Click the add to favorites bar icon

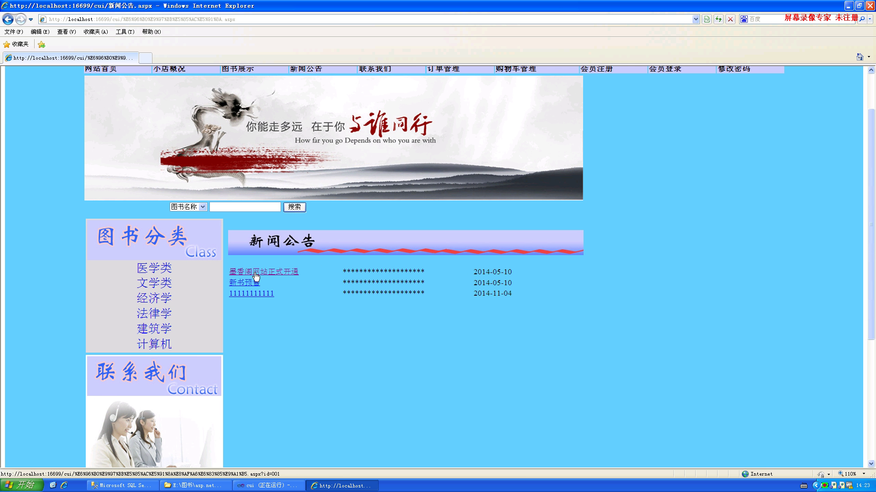pyautogui.click(x=42, y=44)
